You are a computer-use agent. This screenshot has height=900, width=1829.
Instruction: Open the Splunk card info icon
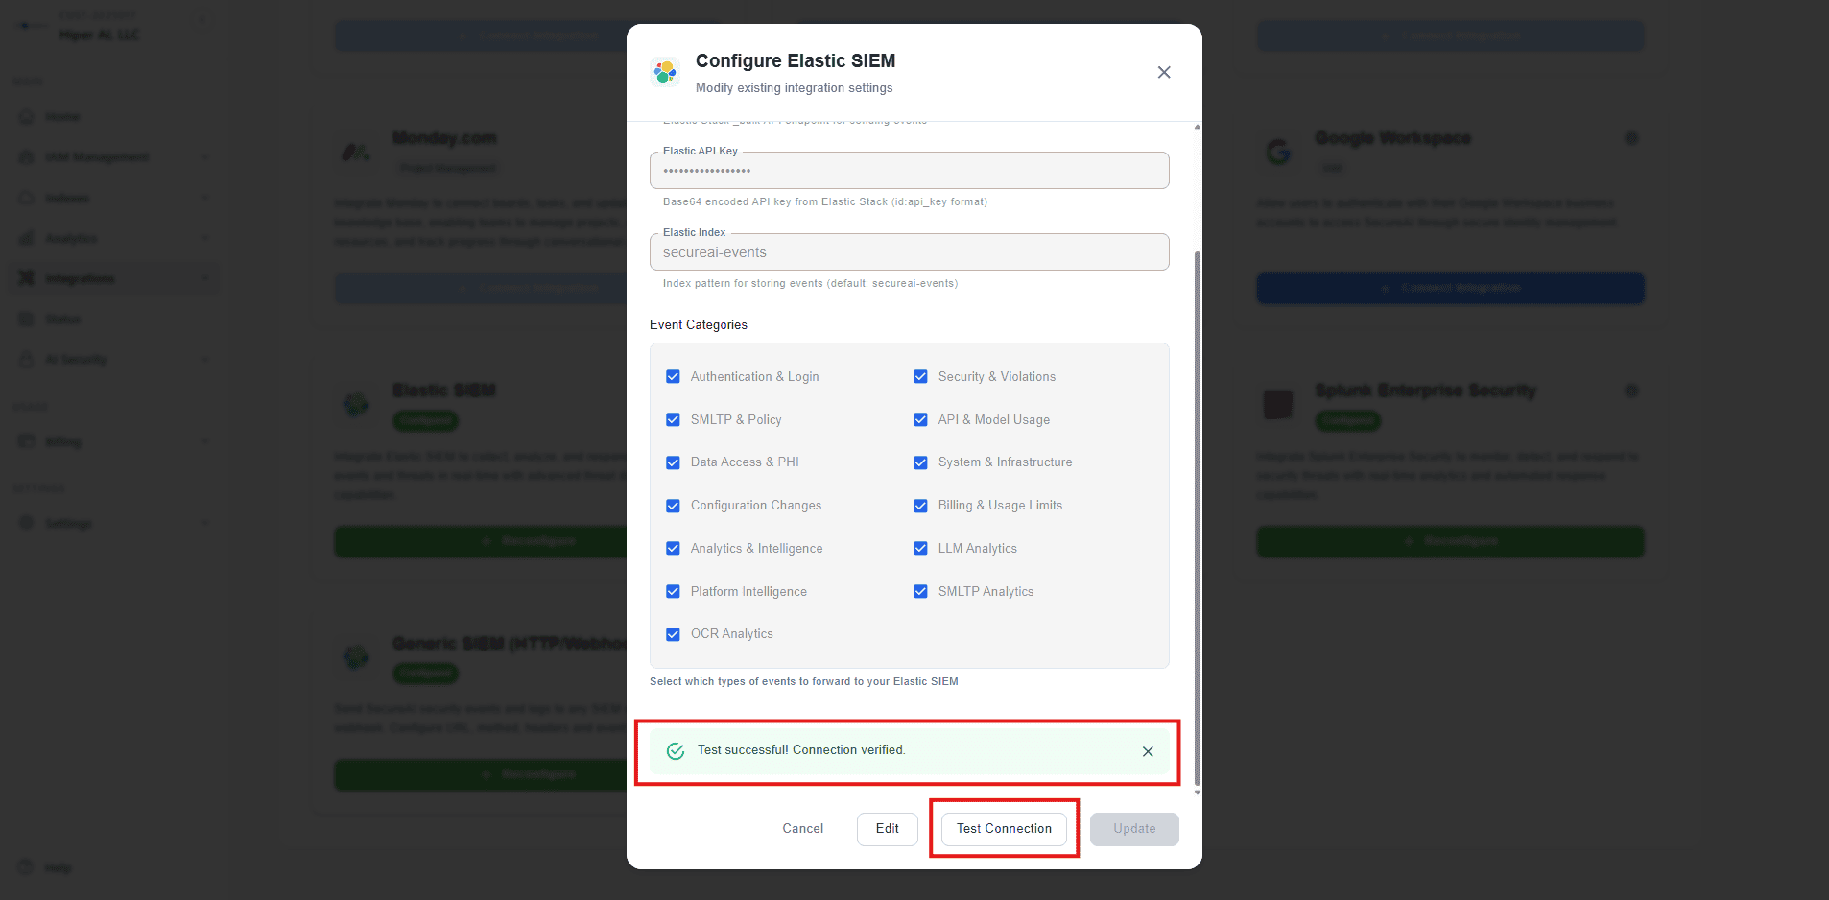click(1631, 391)
